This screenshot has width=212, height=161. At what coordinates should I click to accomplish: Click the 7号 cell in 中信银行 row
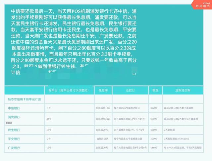coord(69,108)
